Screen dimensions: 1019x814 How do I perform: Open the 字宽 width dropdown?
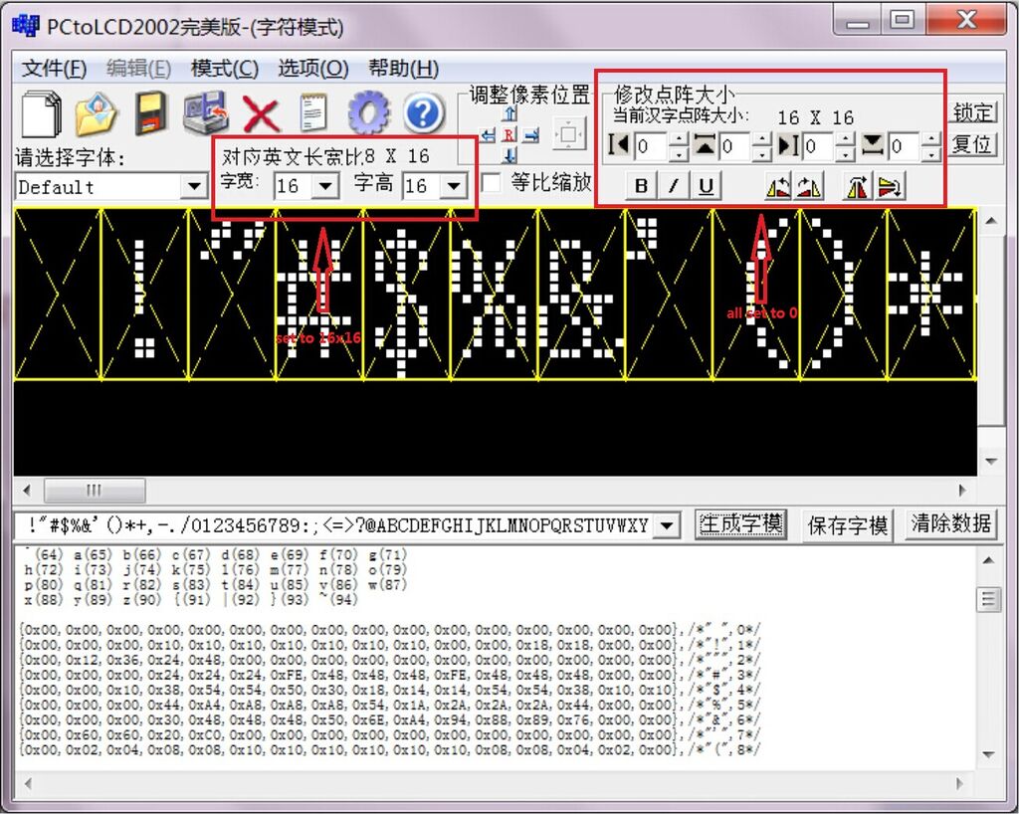tap(324, 186)
